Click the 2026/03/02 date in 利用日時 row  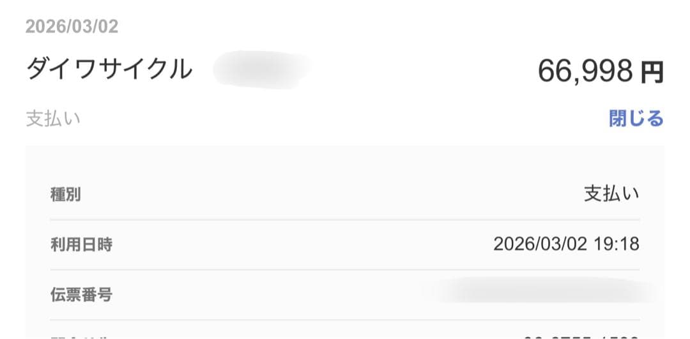click(x=540, y=245)
